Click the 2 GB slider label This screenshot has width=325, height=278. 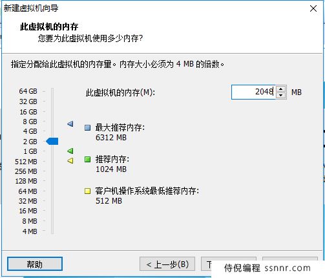pos(30,142)
